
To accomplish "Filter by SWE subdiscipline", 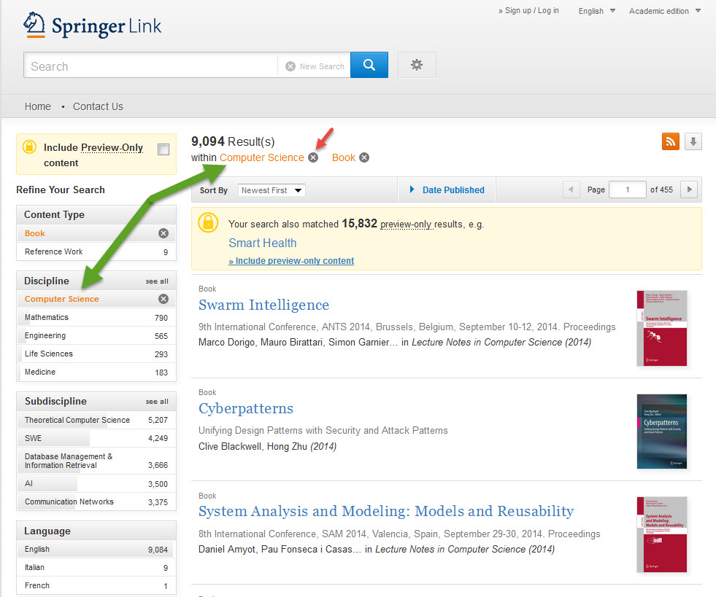I will (96, 438).
